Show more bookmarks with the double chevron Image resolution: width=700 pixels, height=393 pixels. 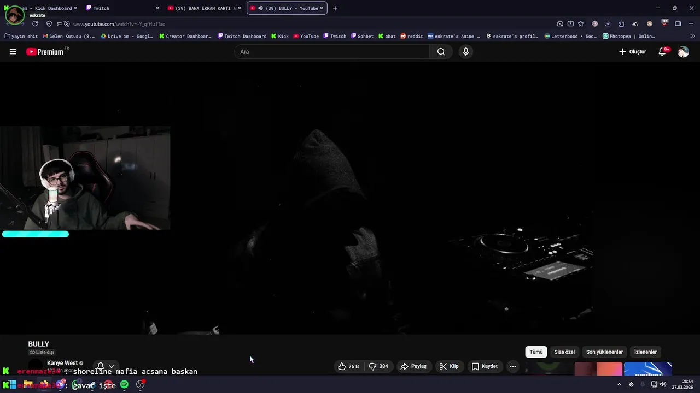692,36
